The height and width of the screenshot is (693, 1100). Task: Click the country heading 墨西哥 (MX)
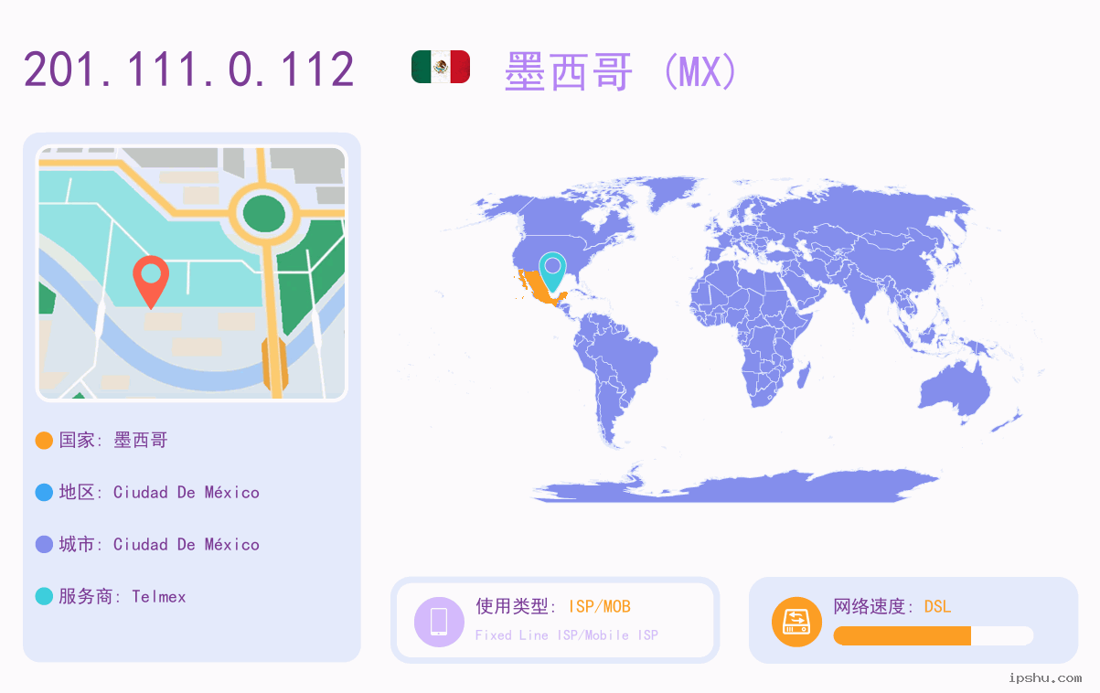coord(621,70)
